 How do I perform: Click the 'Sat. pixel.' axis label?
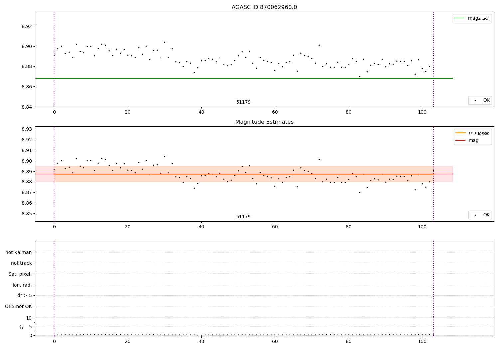[x=20, y=274]
